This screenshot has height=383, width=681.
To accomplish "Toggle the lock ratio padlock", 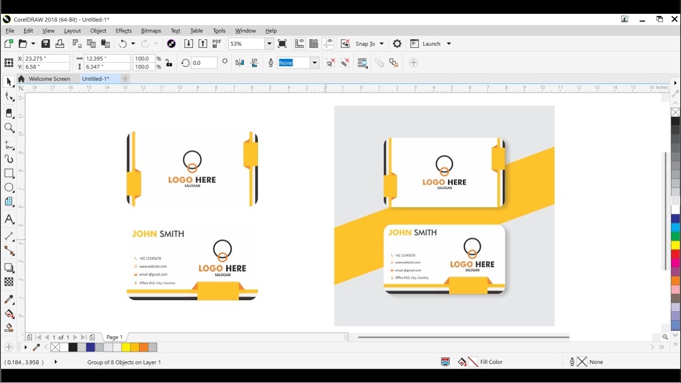I will coord(169,63).
